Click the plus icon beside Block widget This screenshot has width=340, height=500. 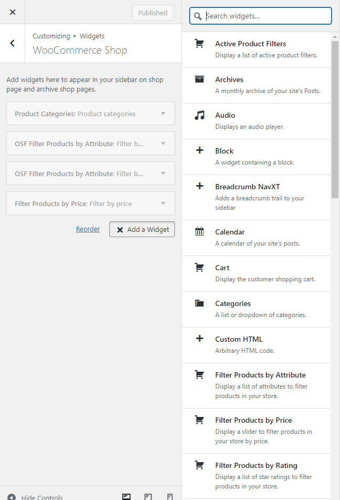200,150
